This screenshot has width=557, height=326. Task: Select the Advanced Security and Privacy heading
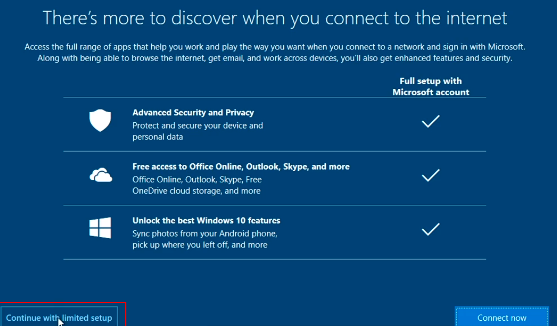[193, 113]
